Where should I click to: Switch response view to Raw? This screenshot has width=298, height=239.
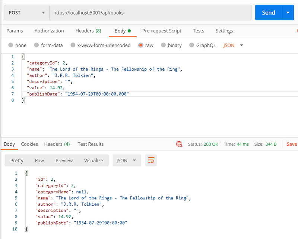click(x=39, y=161)
